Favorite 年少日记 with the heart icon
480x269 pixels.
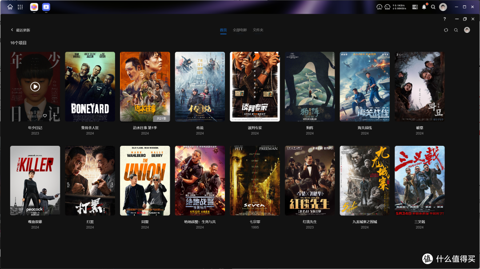coord(45,116)
